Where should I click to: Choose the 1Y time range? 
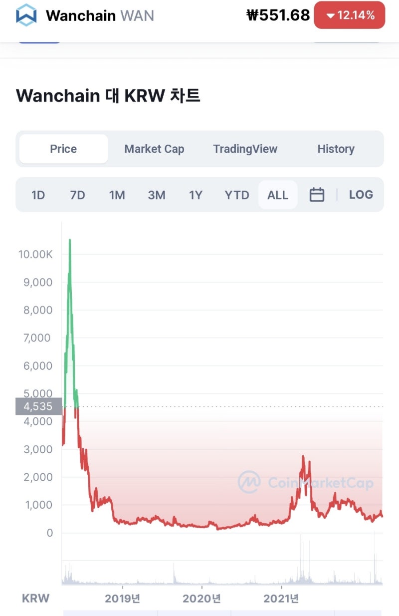196,195
